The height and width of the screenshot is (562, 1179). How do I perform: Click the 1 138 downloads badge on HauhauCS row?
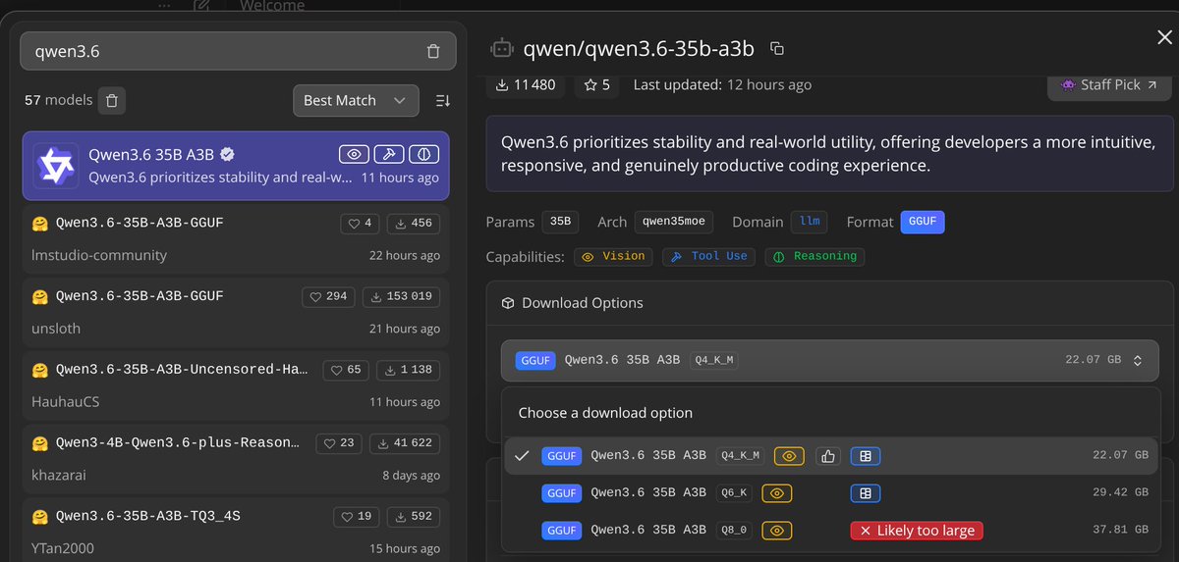coord(409,370)
